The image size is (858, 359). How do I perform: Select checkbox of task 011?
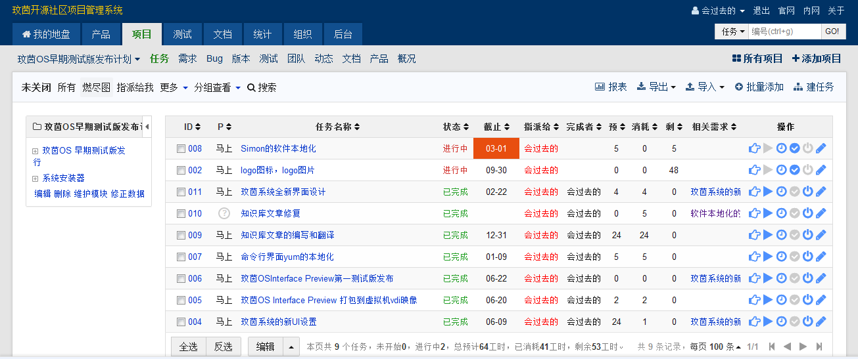point(181,192)
